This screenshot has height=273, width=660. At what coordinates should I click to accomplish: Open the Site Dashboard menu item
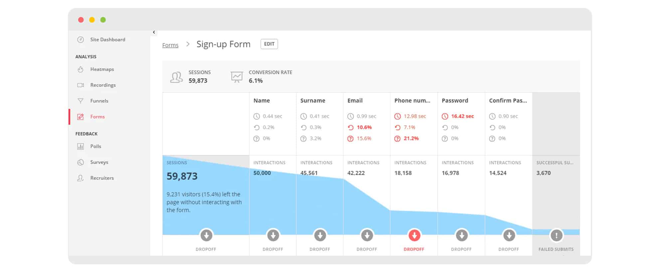point(107,40)
